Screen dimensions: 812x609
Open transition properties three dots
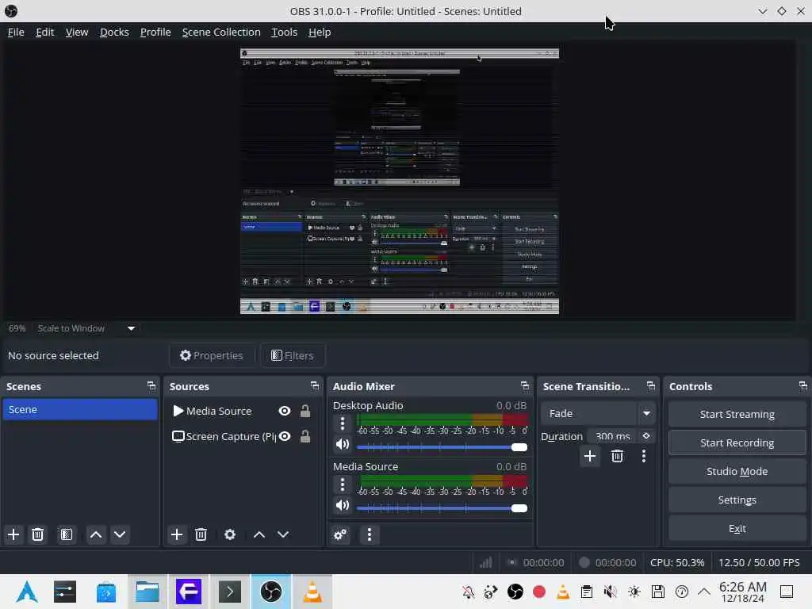[x=644, y=456]
